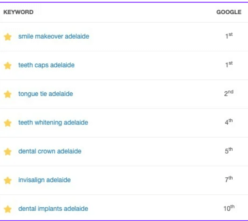Click the dental crown adelaide link
248x221 pixels.
50,151
